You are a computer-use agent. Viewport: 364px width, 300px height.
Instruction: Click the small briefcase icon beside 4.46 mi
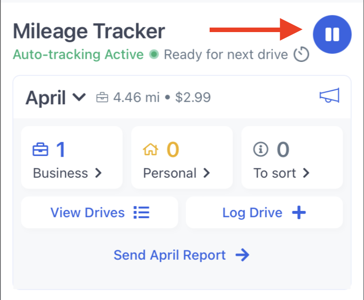pos(102,97)
